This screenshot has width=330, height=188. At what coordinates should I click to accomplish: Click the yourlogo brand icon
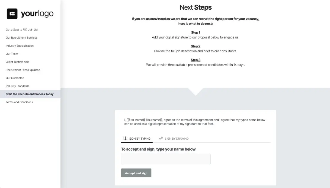[x=12, y=13]
